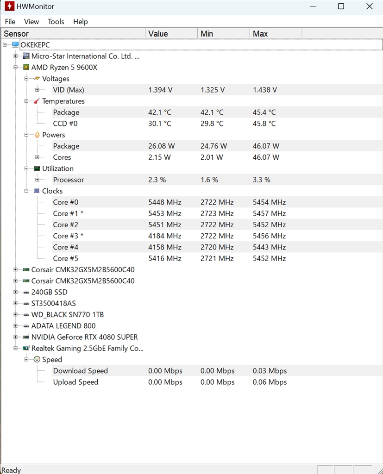Click the first Corsair memory module icon
The height and width of the screenshot is (474, 383).
26,269
